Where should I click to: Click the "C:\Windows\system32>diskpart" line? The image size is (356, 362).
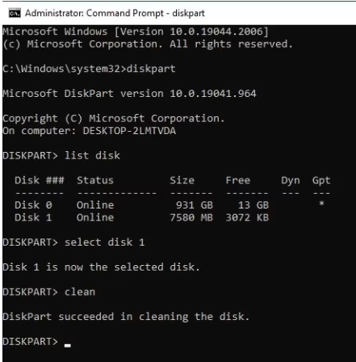coord(89,69)
